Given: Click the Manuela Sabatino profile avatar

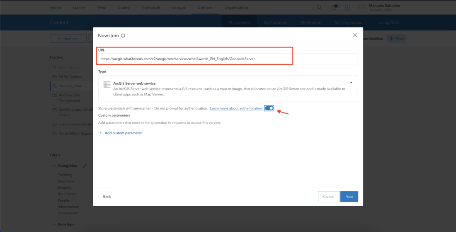Looking at the screenshot, I should coord(362,8).
